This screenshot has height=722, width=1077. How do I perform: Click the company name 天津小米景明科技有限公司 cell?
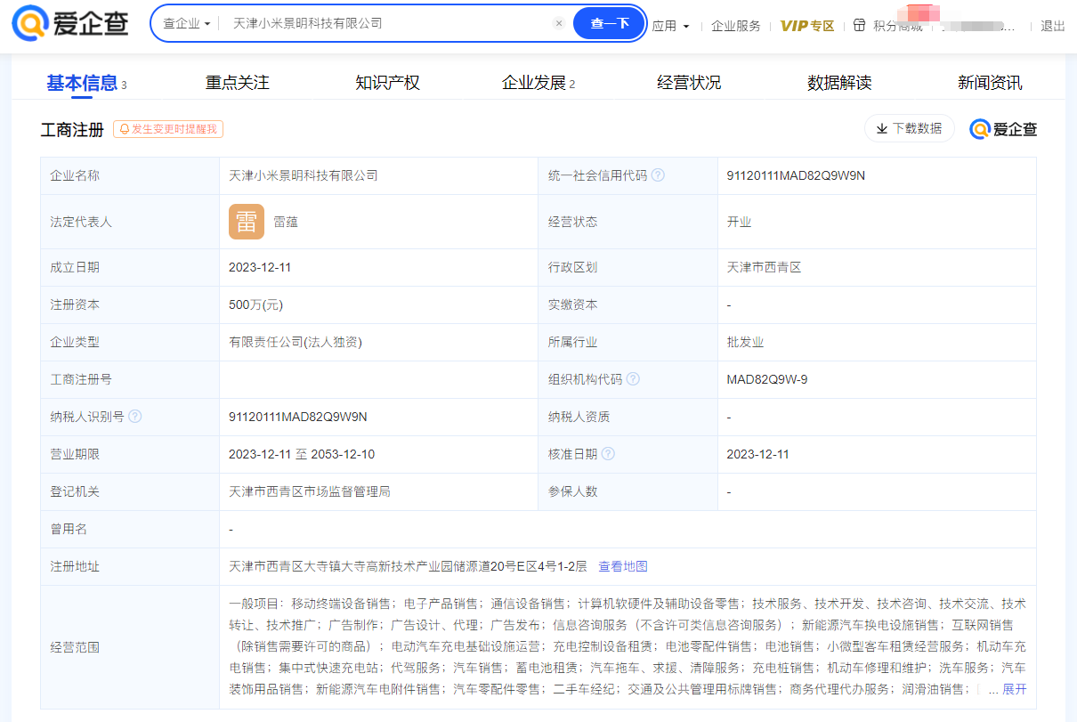click(304, 175)
